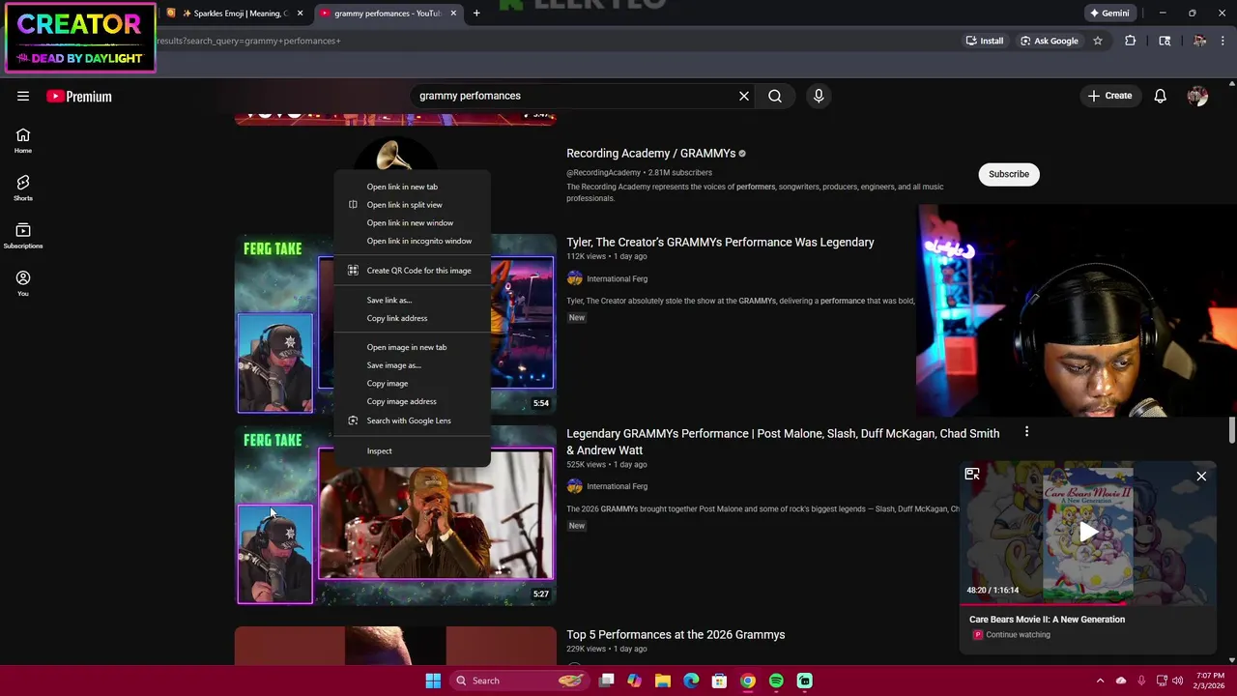Screen dimensions: 1237x696
Task: Open International Ferg channel under the Tyler video
Action: 617,278
